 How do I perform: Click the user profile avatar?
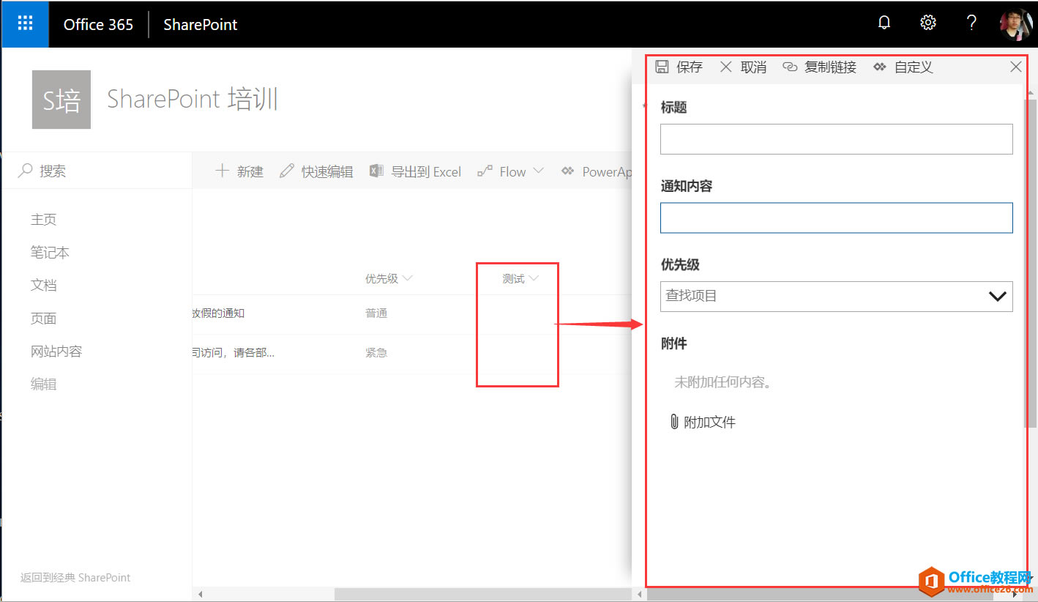tap(1016, 22)
